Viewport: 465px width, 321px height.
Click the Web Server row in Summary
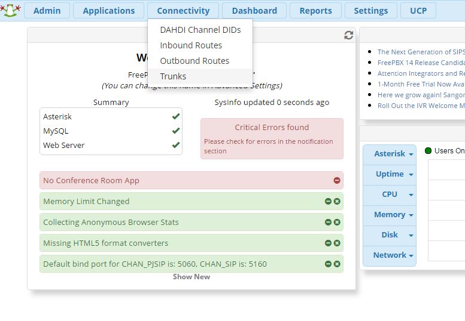pyautogui.click(x=111, y=145)
